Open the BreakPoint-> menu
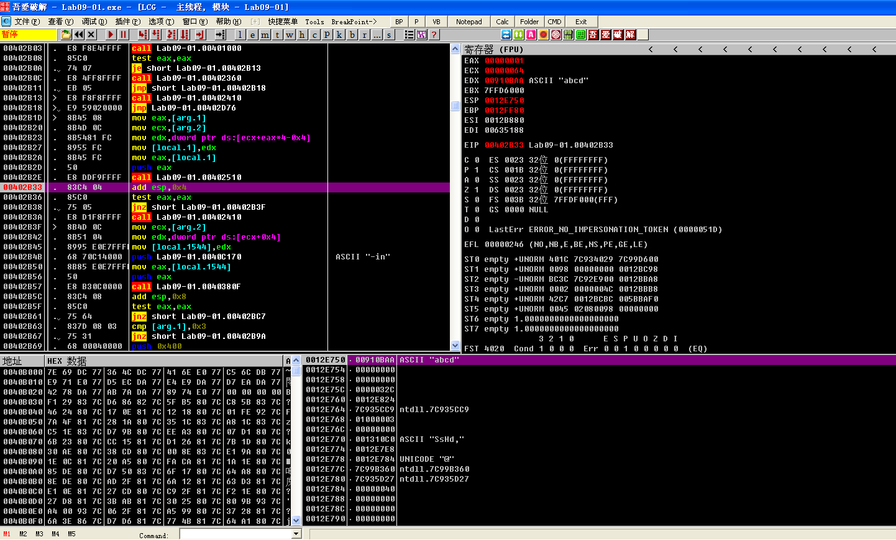Viewport: 896px width, 540px height. tap(354, 22)
